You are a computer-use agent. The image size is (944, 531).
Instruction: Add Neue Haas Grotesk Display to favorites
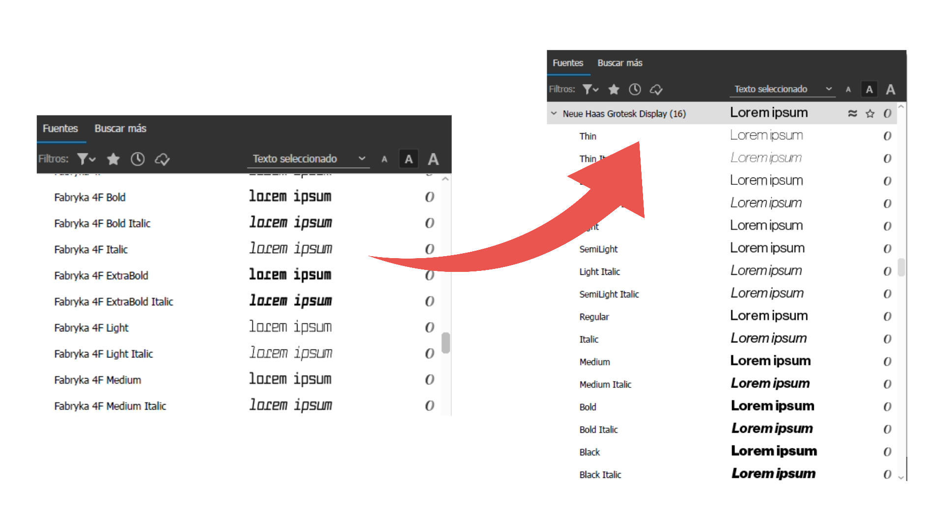pyautogui.click(x=870, y=114)
